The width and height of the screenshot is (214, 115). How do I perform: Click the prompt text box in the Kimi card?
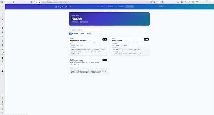point(89,51)
